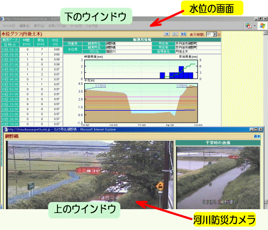
Task: Click the translate icon in browser toolbar
Action: click(x=248, y=26)
